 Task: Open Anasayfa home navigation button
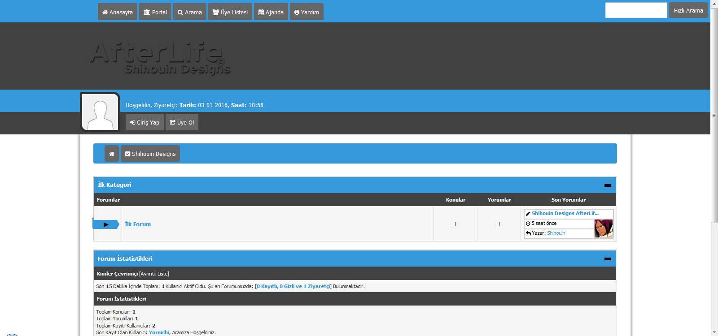coord(118,12)
